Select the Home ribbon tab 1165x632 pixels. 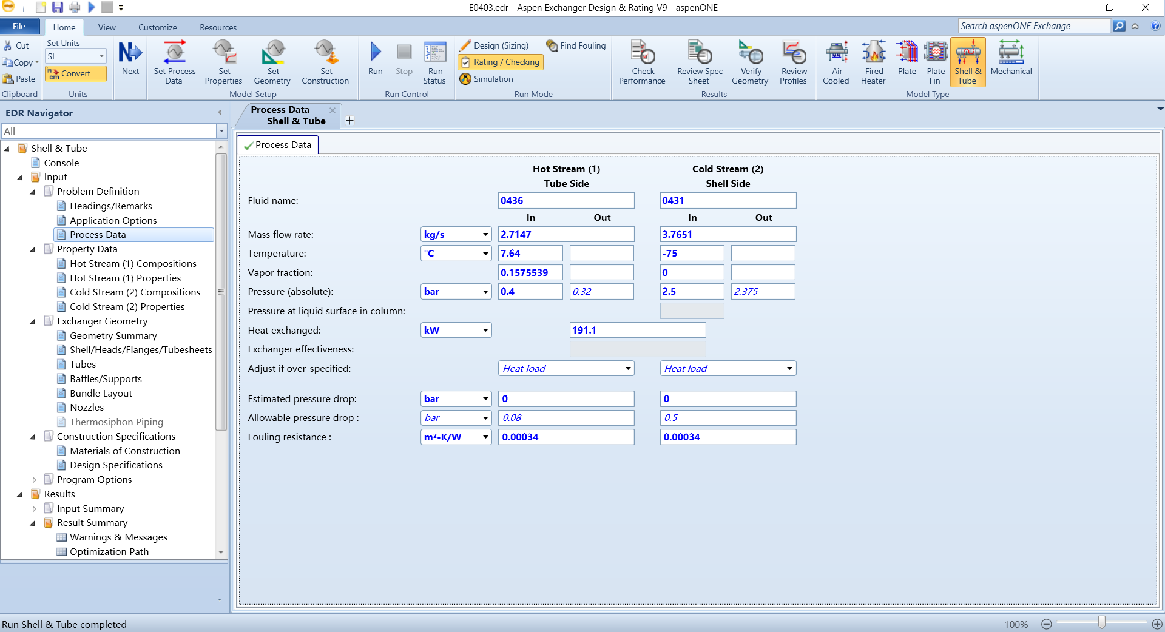coord(64,27)
